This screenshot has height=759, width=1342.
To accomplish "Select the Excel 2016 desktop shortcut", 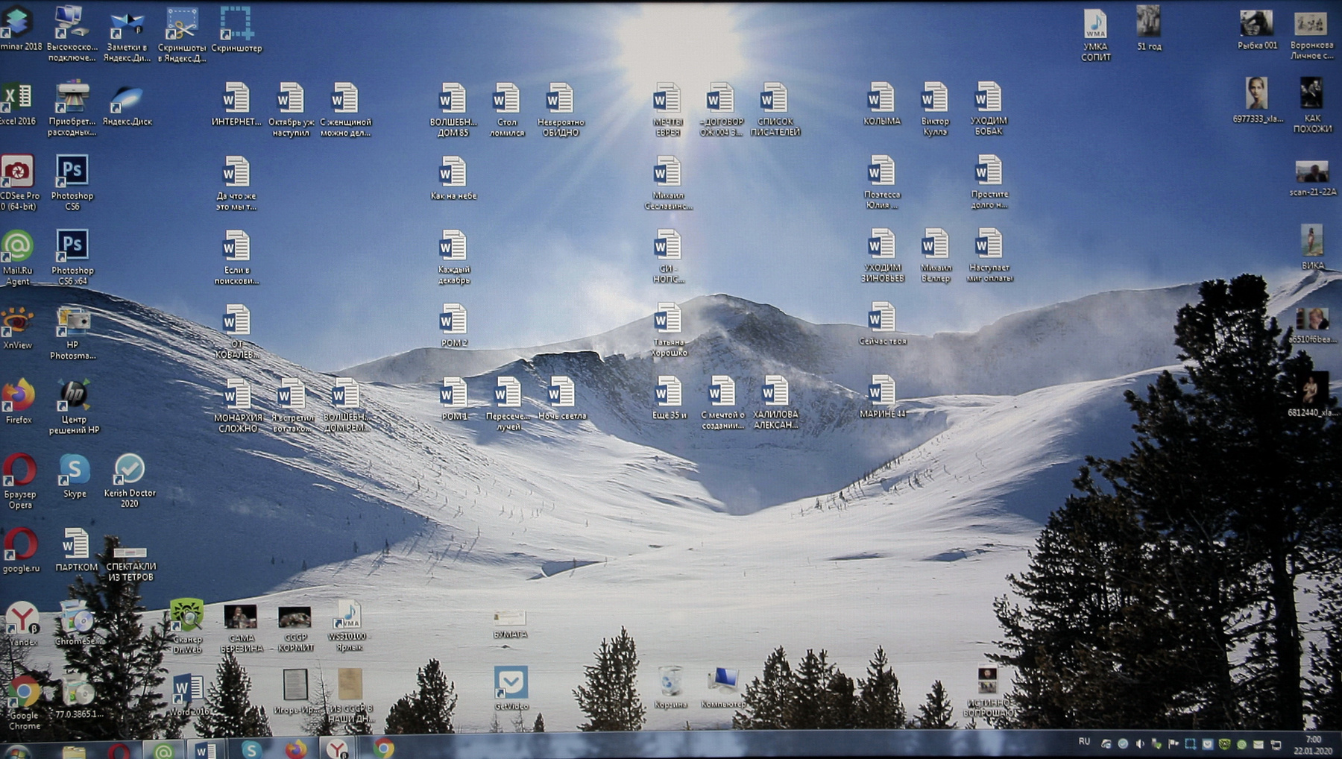I will [17, 99].
